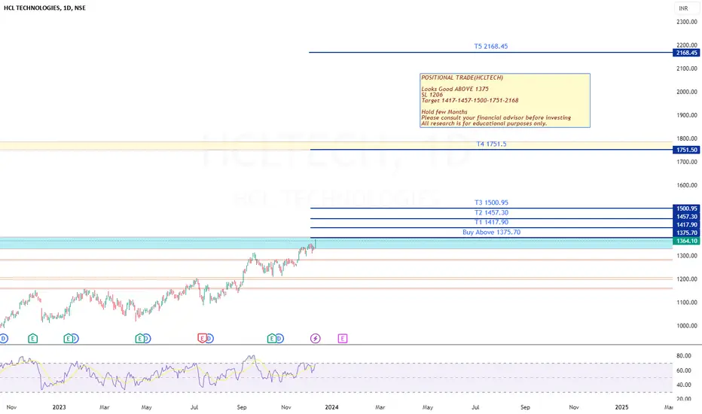Viewport: 702px width, 414px height.
Task: Click the 80.00 RSI scale value
Action: coord(684,356)
